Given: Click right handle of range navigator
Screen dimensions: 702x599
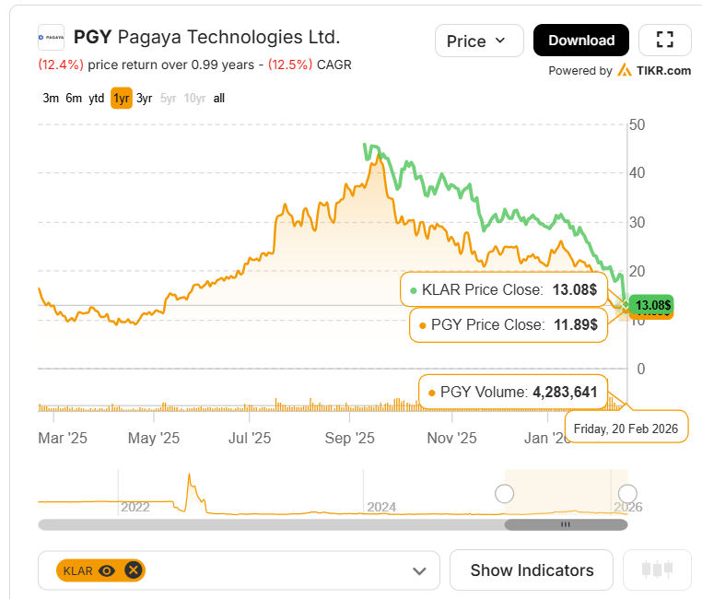Looking at the screenshot, I should click(x=627, y=494).
